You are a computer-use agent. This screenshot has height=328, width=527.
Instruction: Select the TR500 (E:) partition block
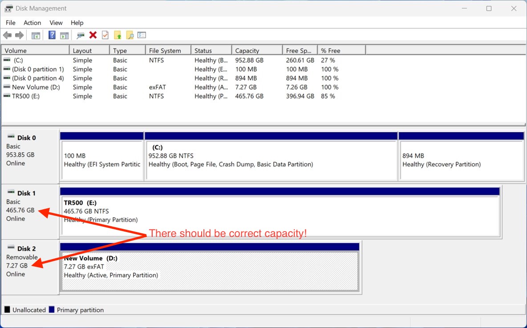(x=280, y=212)
